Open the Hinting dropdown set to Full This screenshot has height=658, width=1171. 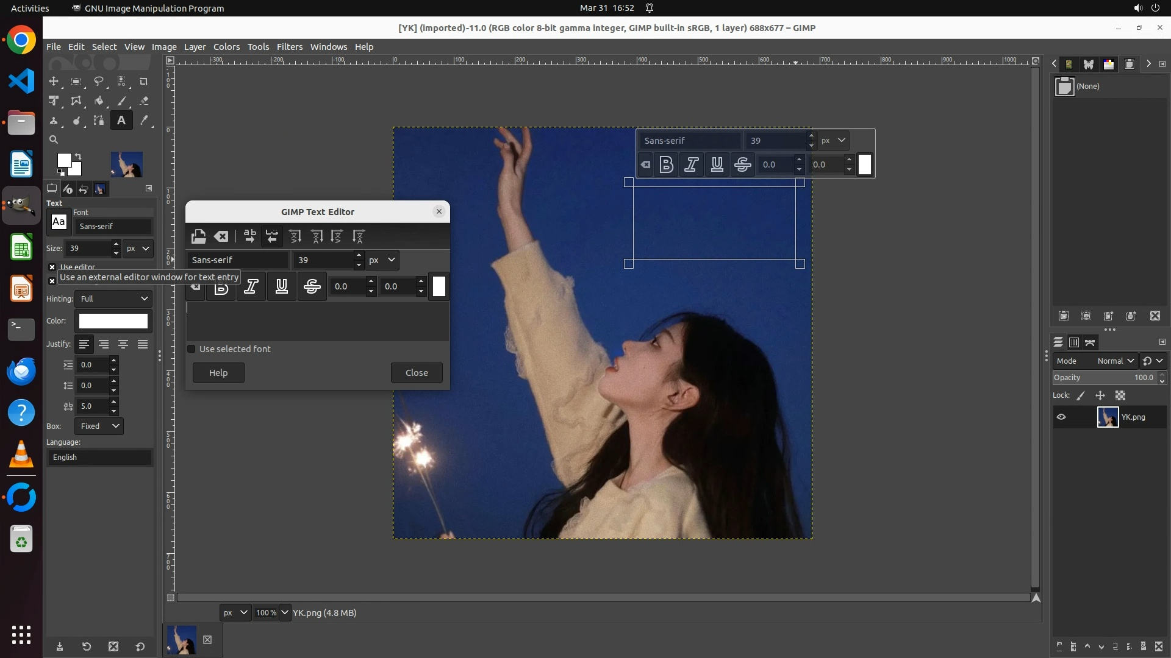tap(113, 299)
